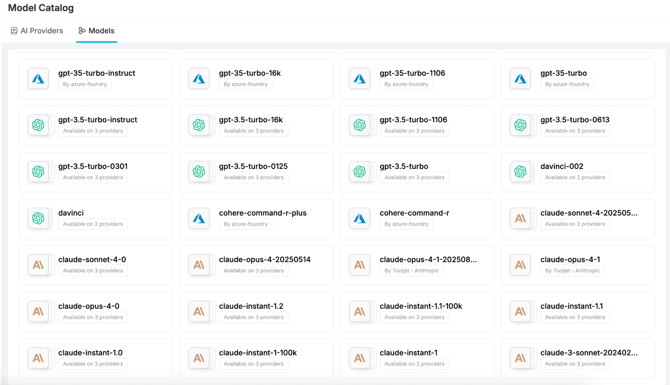Click the OpenAI icon next to davinci-002

pos(520,172)
